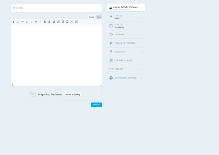Click the blue Publish button
This screenshot has width=219, height=155.
(96, 105)
